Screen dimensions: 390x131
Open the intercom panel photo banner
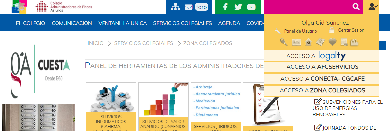pyautogui.click(x=38, y=118)
